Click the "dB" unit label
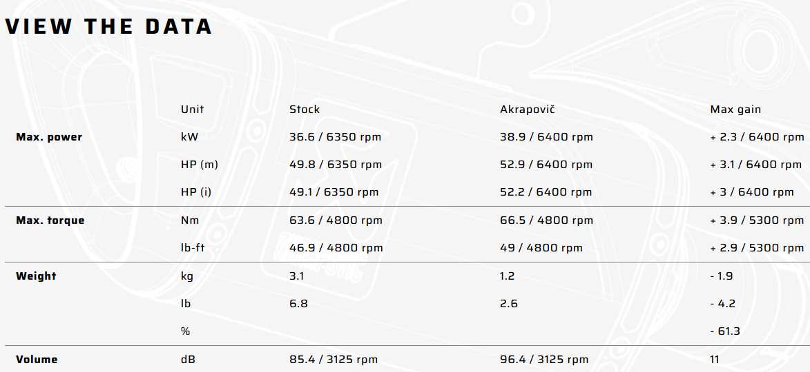 pyautogui.click(x=188, y=359)
